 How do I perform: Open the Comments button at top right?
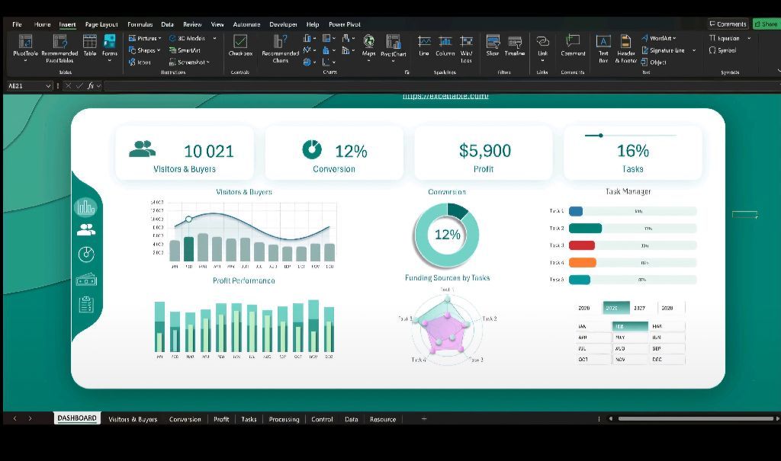[728, 24]
